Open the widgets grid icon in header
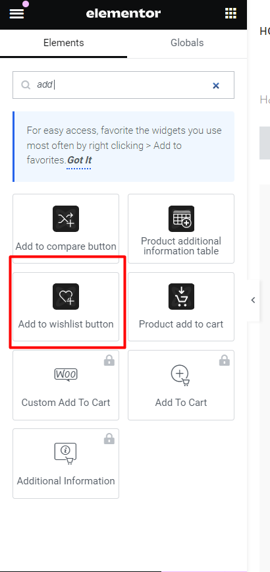 [x=230, y=13]
